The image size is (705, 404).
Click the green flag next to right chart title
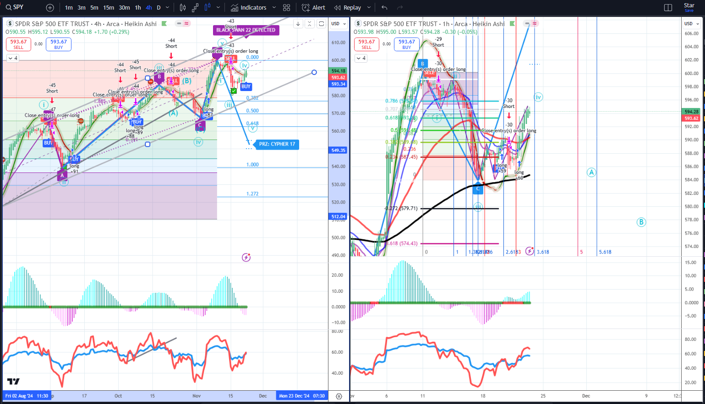512,24
